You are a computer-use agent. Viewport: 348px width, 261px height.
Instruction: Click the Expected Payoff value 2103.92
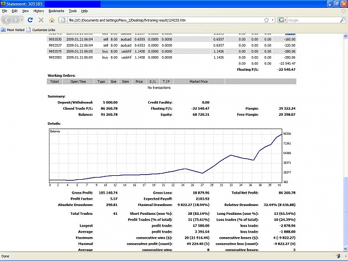point(203,199)
